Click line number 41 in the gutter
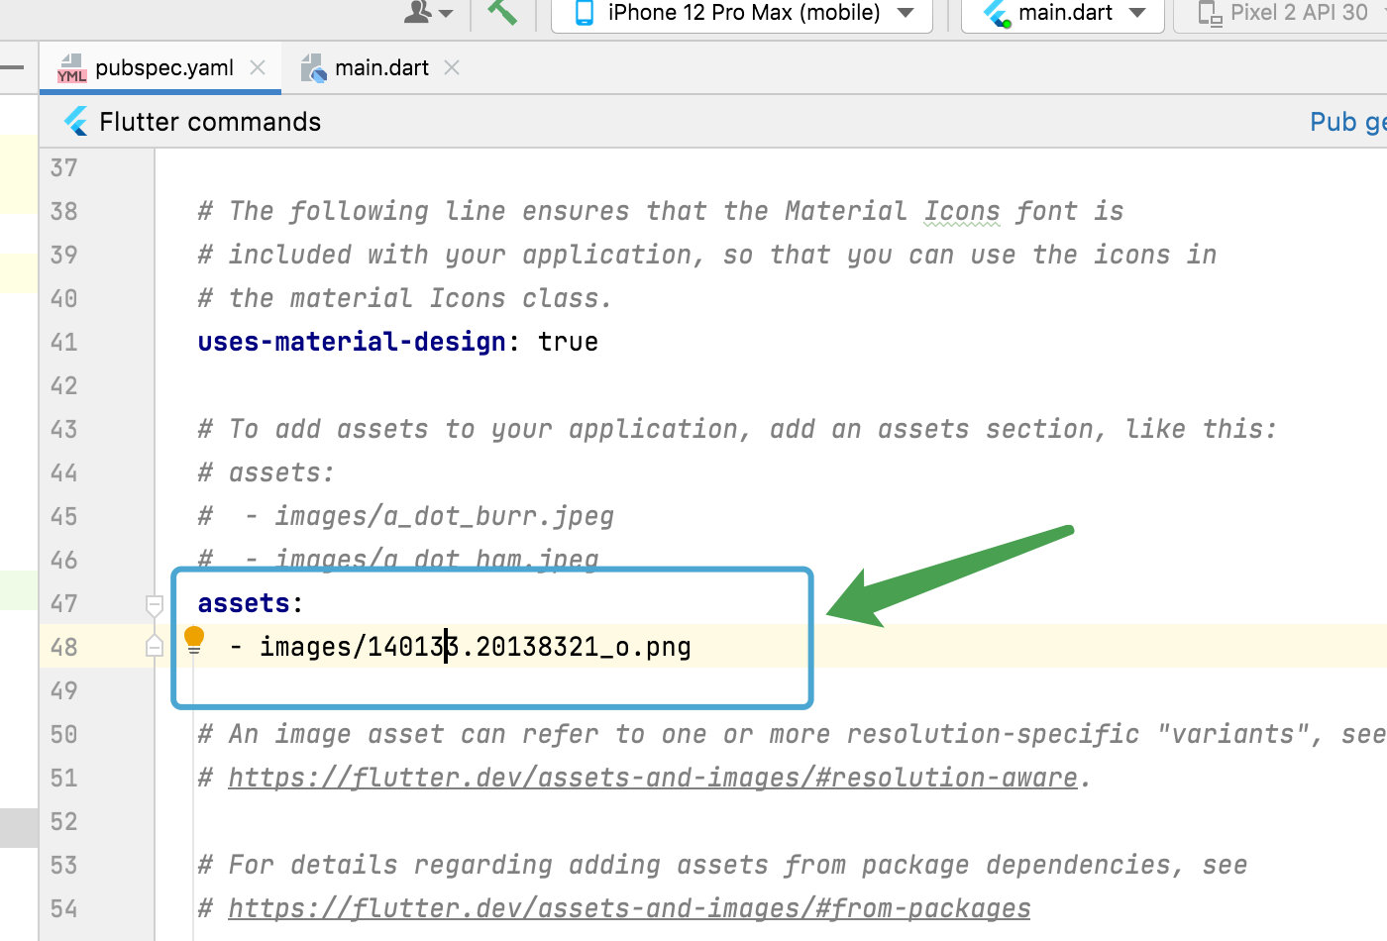 tap(64, 342)
